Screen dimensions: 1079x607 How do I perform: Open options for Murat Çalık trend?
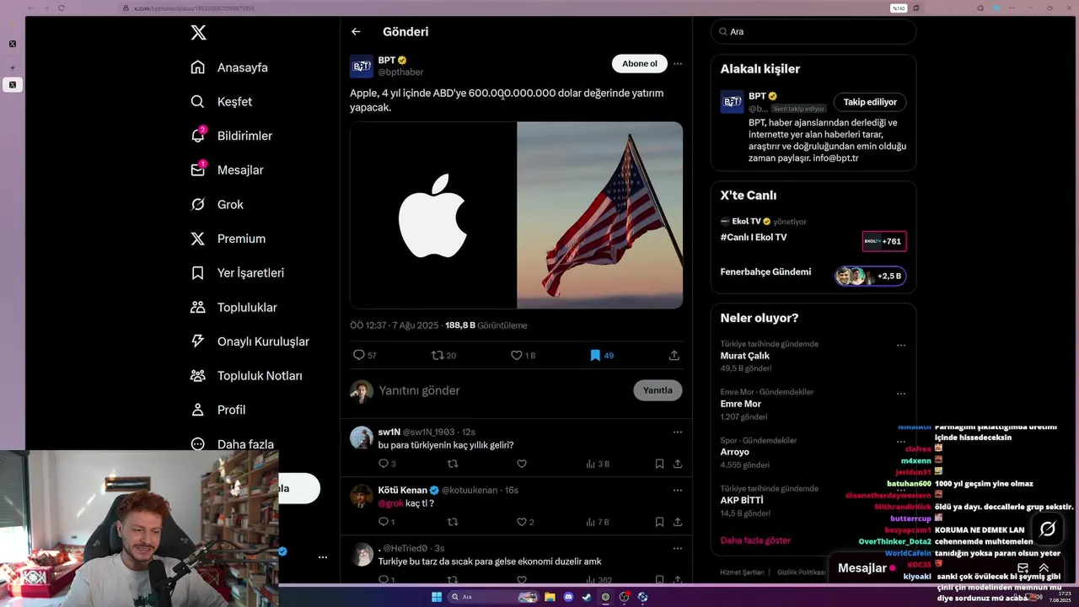click(x=901, y=346)
